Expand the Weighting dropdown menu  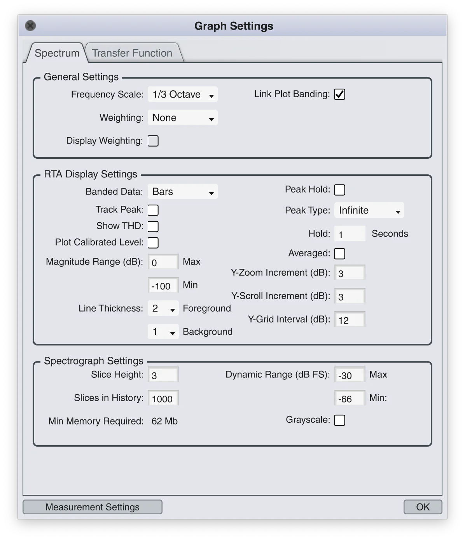(x=182, y=118)
